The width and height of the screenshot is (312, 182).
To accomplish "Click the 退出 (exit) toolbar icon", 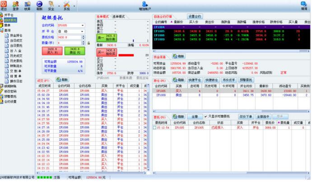I will (x=4, y=5).
